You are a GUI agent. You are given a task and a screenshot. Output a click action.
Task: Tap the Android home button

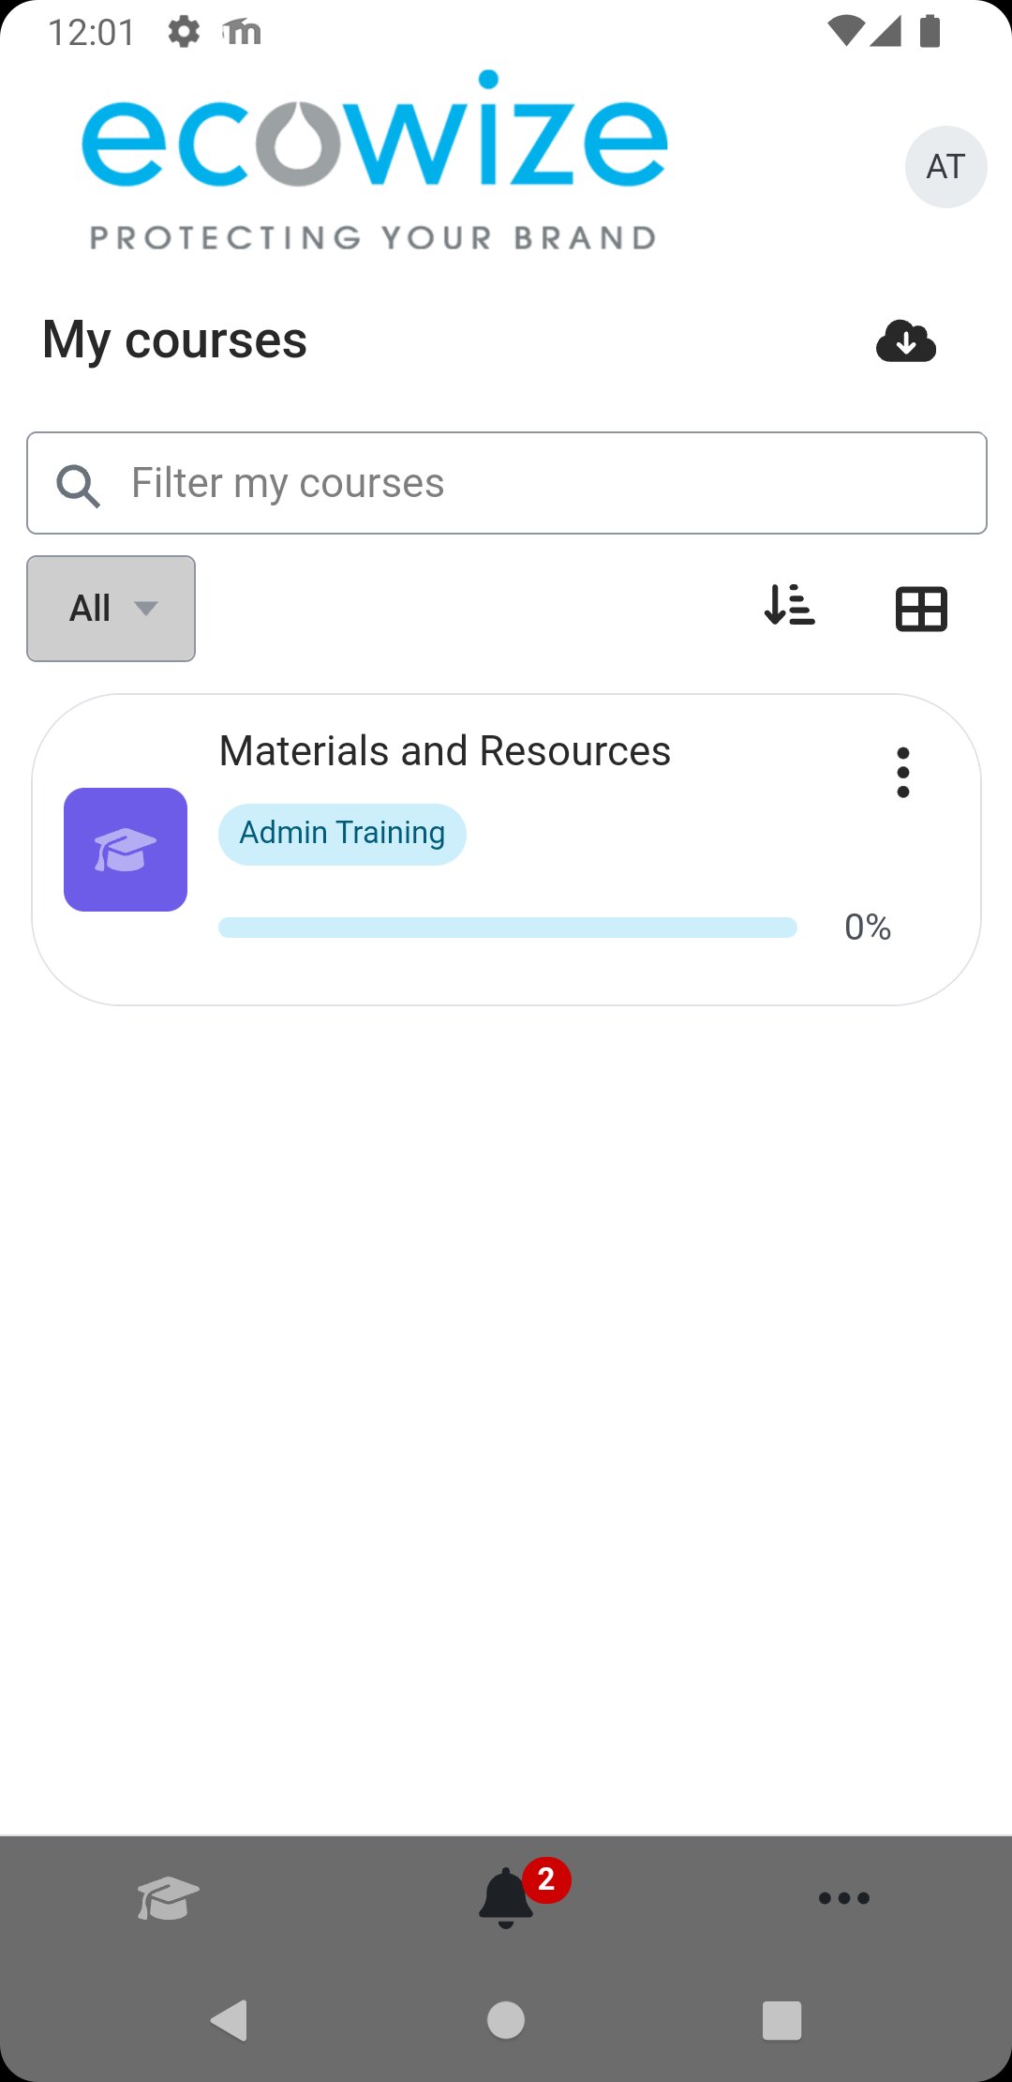[x=505, y=2021]
